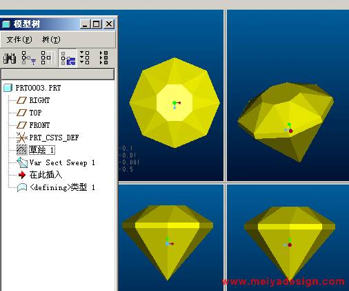Select the <defining>类型 1 feature
Viewport: 349px width, 291px height.
pyautogui.click(x=62, y=187)
